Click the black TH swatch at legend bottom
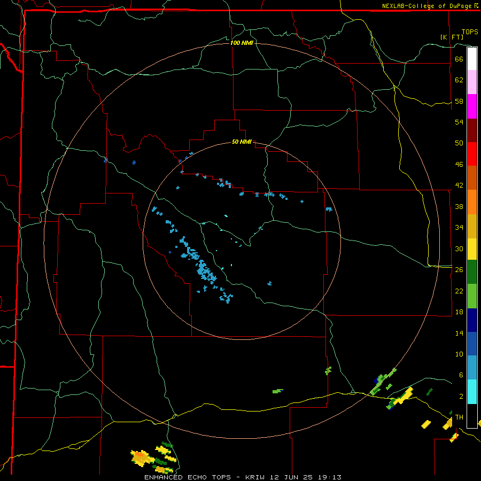Image resolution: width=481 pixels, height=481 pixels. [472, 416]
